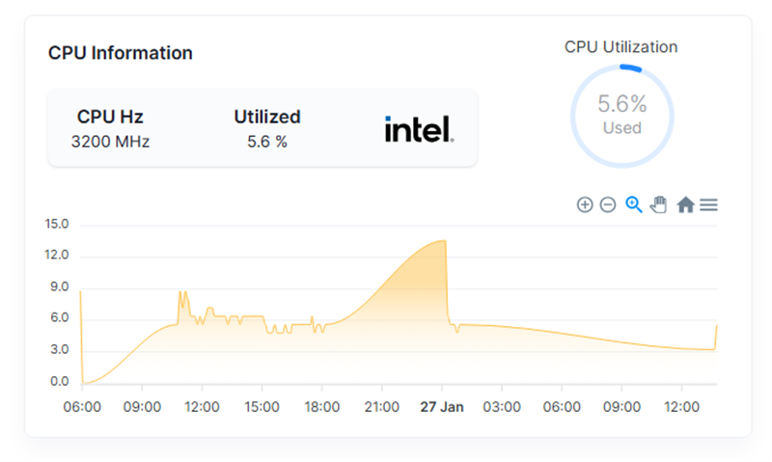Click the 15.0 y-axis label
The height and width of the screenshot is (462, 772).
point(57,225)
